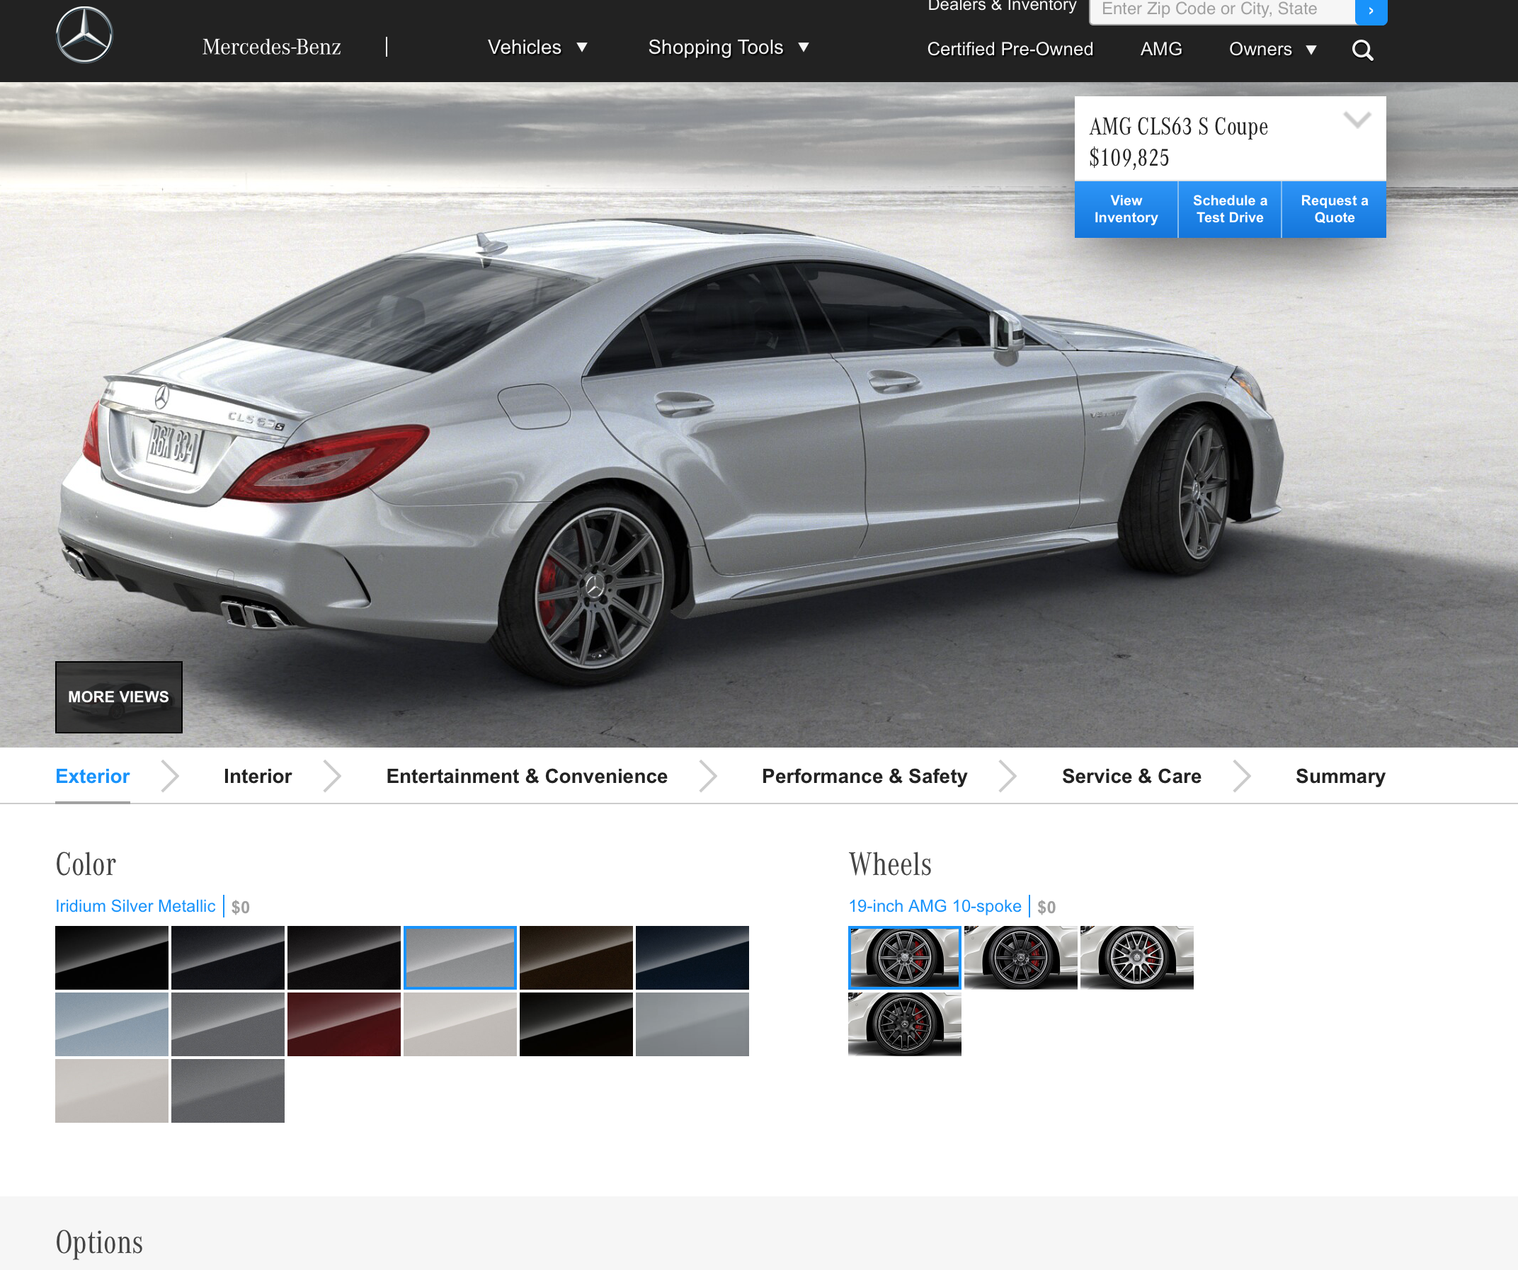The height and width of the screenshot is (1270, 1518).
Task: Select the Exterior tab
Action: tap(93, 777)
